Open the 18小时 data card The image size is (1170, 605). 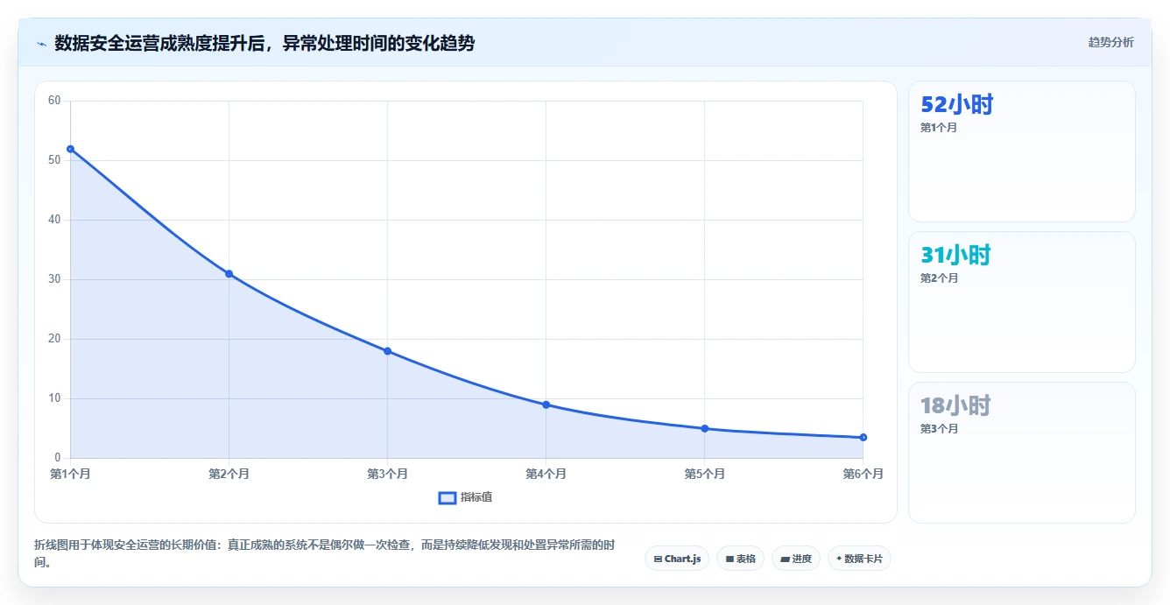1021,453
